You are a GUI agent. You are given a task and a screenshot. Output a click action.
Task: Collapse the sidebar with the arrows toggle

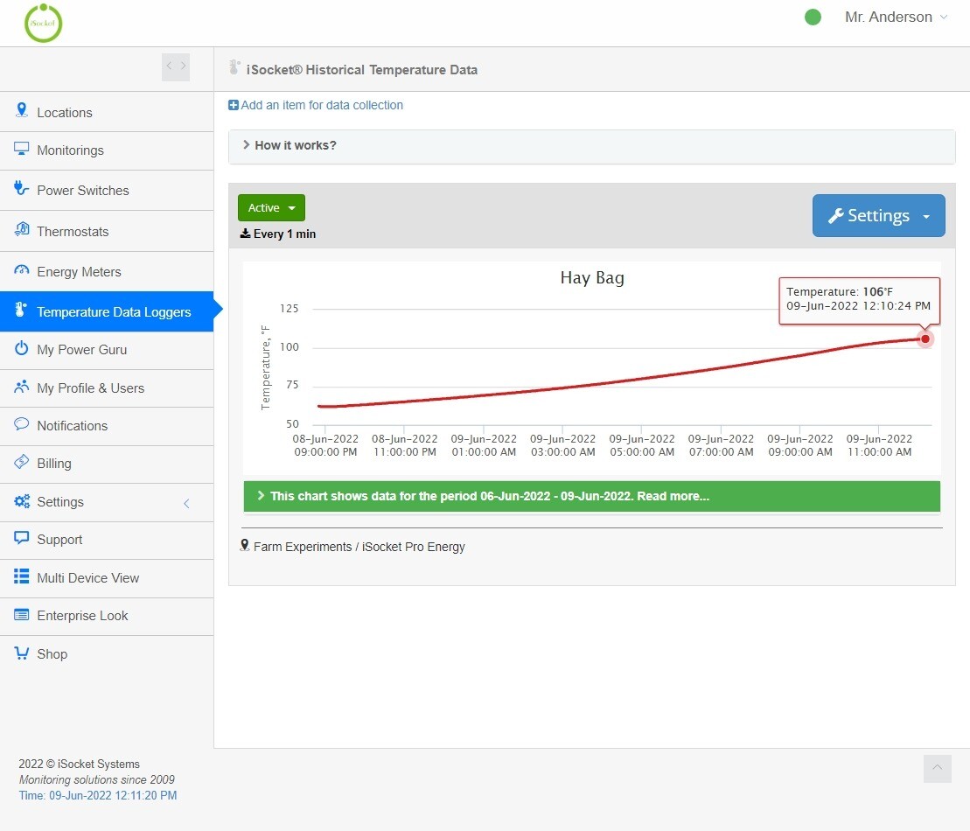[176, 66]
